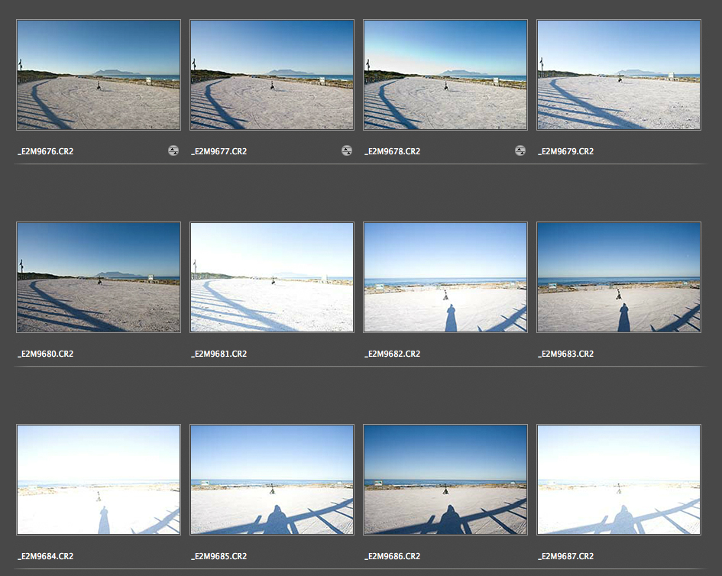
Task: Select the _E2M9677.CR2 thumbnail image
Action: pos(272,75)
